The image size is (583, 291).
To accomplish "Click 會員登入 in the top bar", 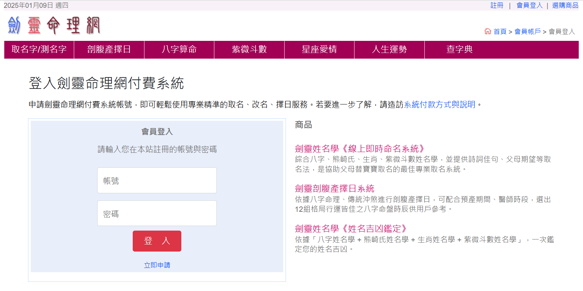I will tap(529, 5).
